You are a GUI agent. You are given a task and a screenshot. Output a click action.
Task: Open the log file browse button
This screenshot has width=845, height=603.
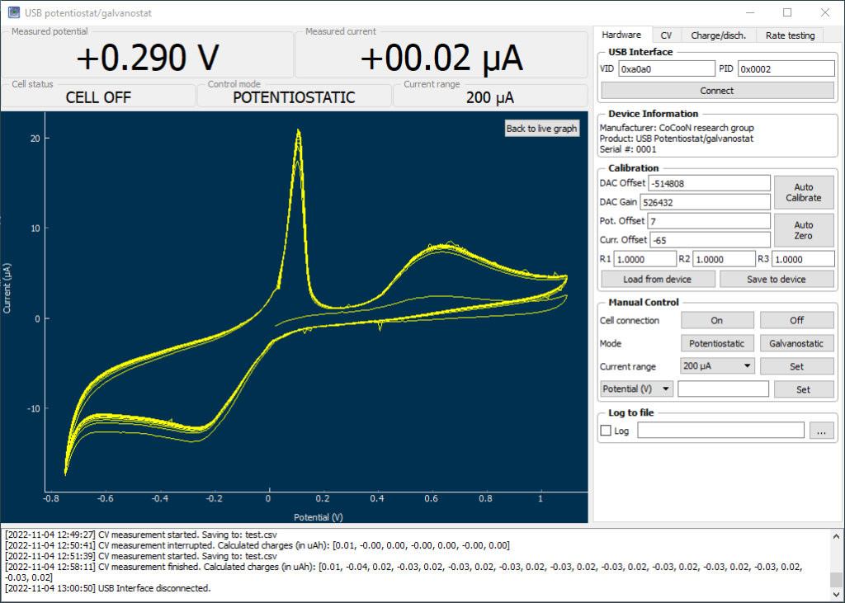click(821, 431)
